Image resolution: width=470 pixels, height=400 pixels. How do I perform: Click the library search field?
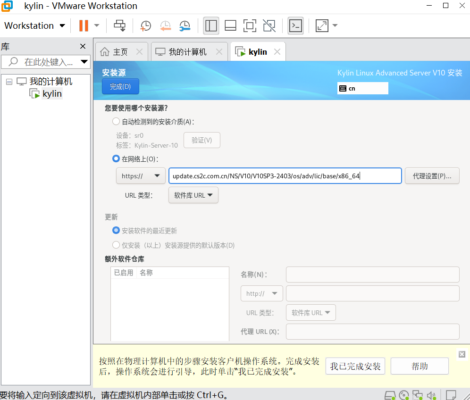(x=45, y=62)
